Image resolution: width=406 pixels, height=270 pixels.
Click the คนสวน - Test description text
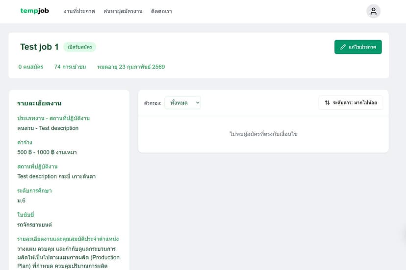(48, 128)
